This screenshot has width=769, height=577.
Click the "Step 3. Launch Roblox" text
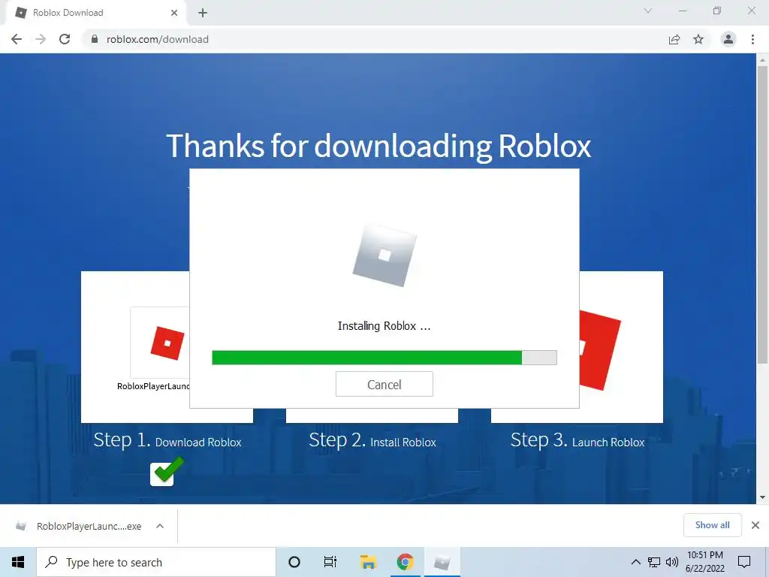tap(578, 440)
